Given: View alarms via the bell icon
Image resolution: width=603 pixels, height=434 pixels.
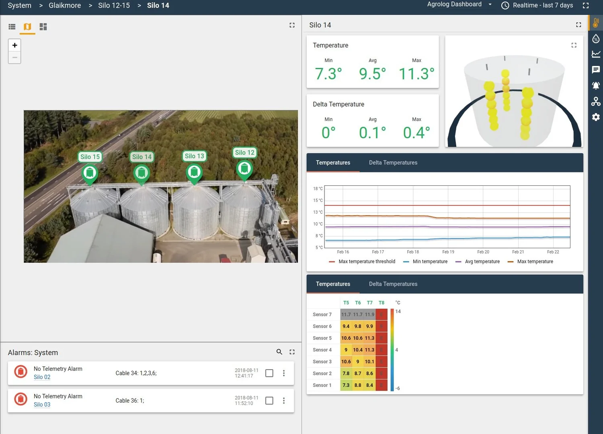Looking at the screenshot, I should pos(595,85).
